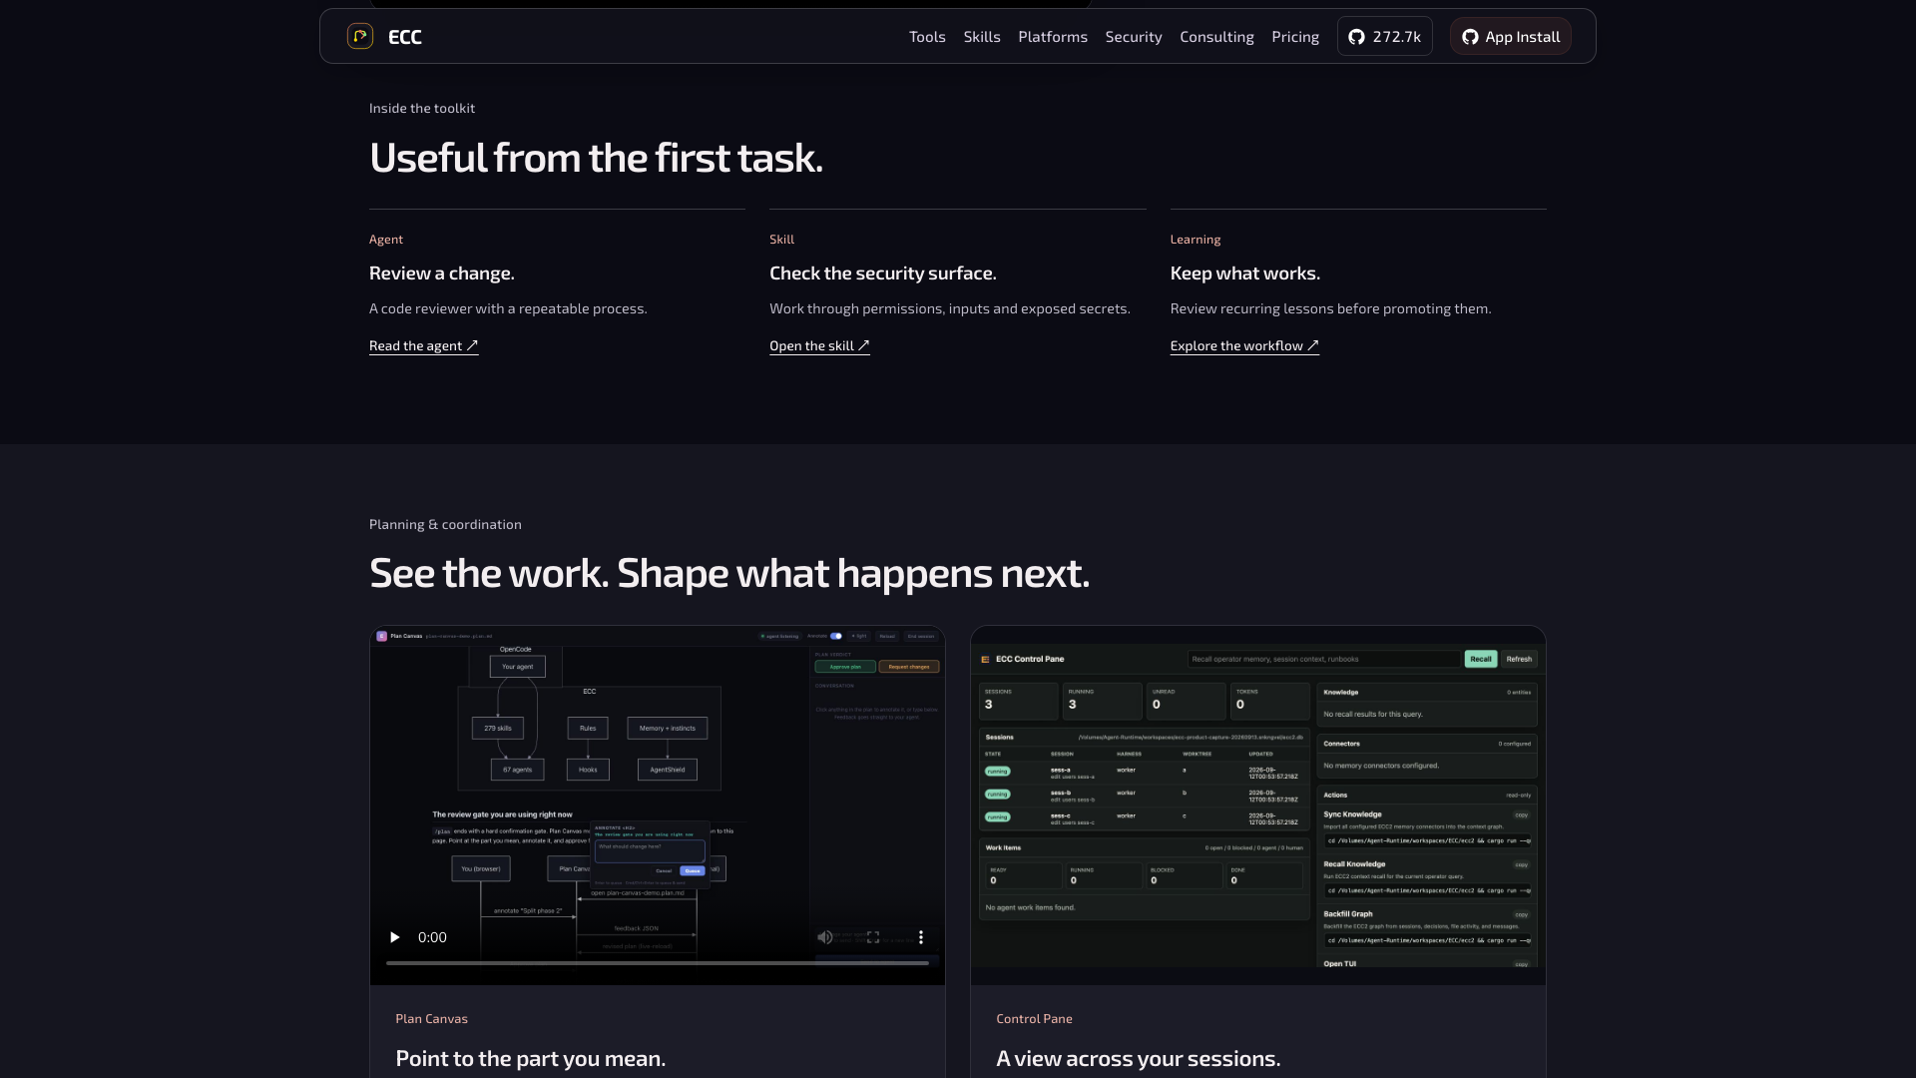Click the green Recall button
1916x1078 pixels.
coord(1481,659)
